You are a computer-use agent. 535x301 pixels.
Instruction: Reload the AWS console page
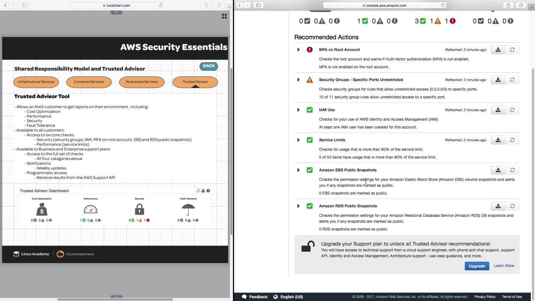(x=443, y=5)
